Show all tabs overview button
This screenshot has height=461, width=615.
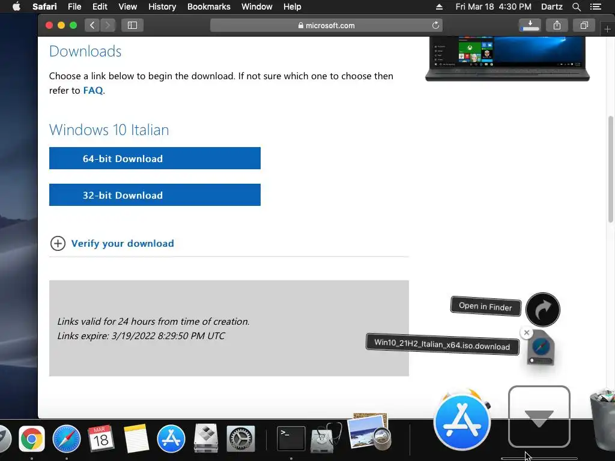tap(584, 25)
